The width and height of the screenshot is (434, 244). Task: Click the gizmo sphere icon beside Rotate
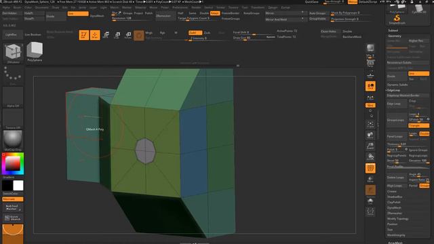click(x=139, y=35)
